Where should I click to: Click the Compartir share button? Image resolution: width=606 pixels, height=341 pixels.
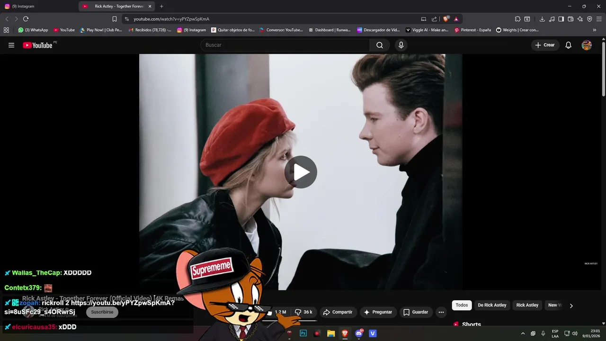[x=338, y=312]
